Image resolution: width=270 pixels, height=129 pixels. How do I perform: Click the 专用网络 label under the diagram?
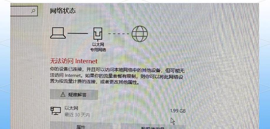[98, 50]
